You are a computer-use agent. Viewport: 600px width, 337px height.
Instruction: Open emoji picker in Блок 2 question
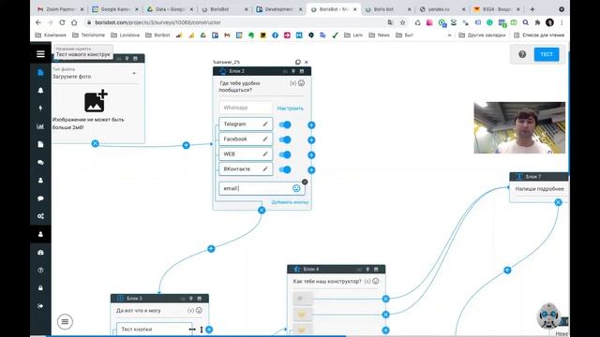click(302, 83)
